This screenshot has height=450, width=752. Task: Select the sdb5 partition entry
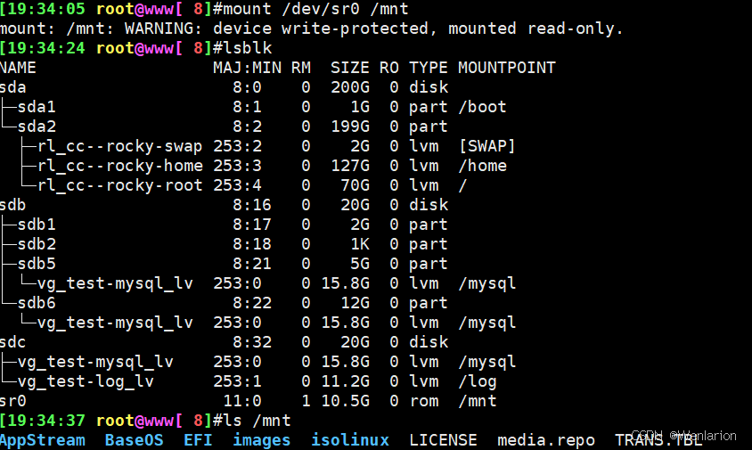point(37,264)
